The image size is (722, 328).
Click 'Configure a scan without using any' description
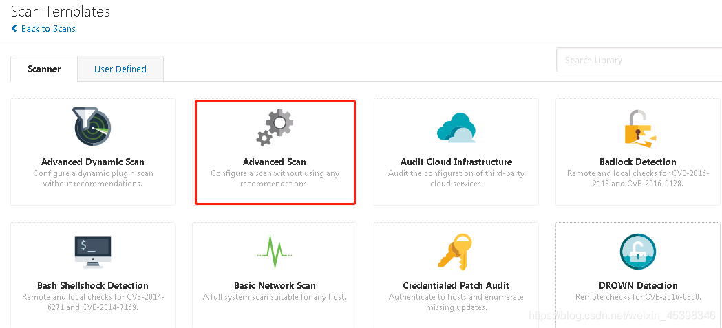(275, 173)
